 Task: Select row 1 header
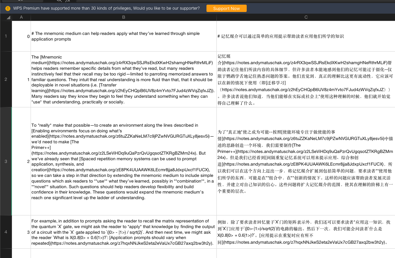tap(6, 36)
